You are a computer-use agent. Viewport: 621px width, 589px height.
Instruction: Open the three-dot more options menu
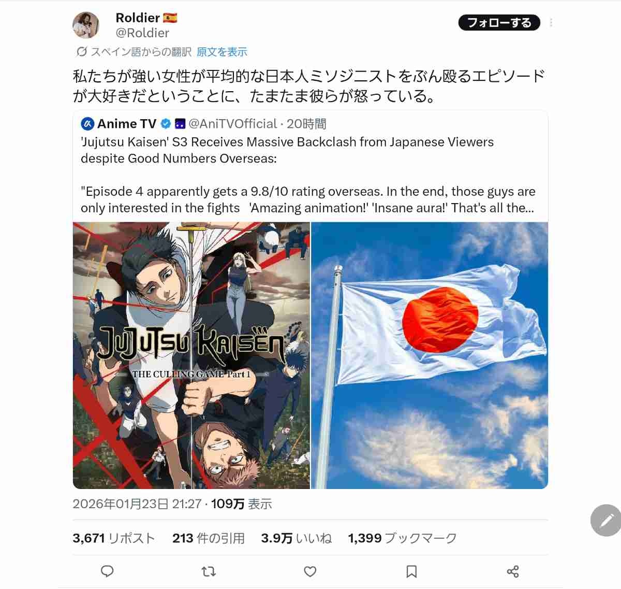(551, 23)
